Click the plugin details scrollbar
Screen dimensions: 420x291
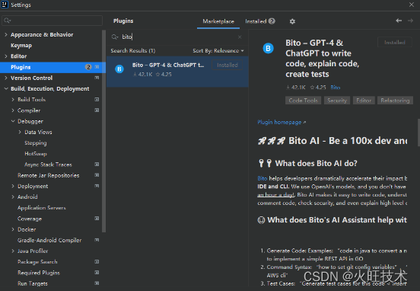click(418, 133)
